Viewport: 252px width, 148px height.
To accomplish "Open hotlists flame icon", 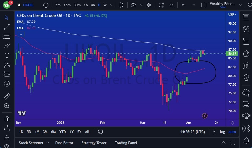I will point(246,54).
